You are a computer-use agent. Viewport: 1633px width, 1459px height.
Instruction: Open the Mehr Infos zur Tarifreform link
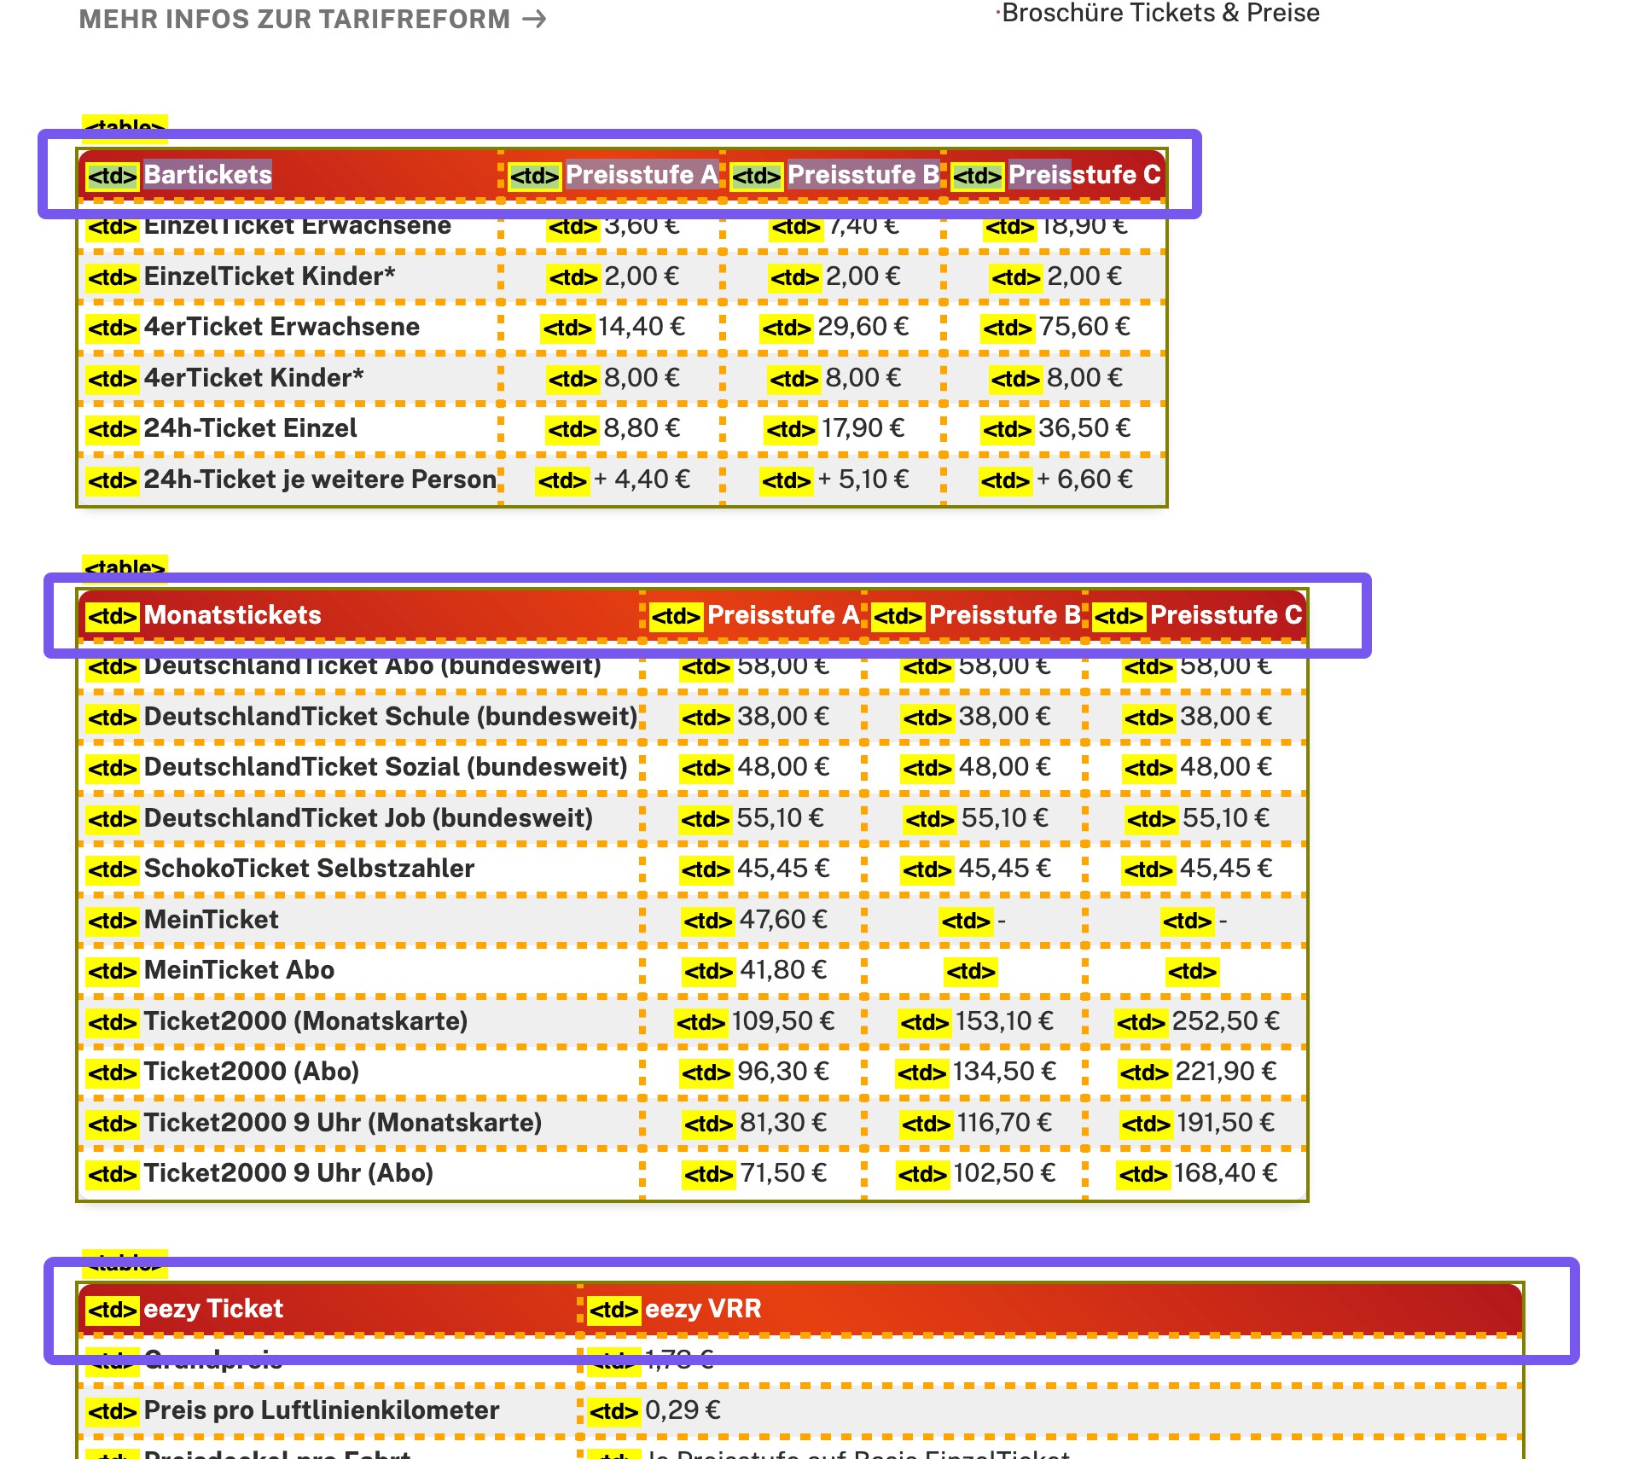click(294, 19)
